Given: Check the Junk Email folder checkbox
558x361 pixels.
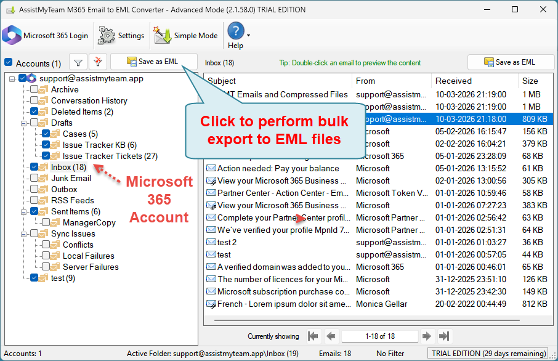Looking at the screenshot, I should click(x=34, y=178).
